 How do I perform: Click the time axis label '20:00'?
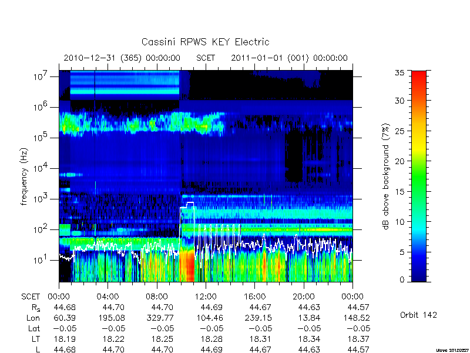pyautogui.click(x=304, y=297)
